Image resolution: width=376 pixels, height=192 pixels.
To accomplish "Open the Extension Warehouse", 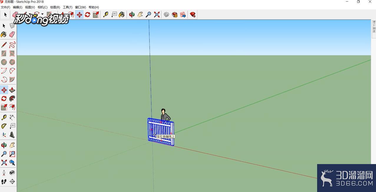I will (x=175, y=14).
